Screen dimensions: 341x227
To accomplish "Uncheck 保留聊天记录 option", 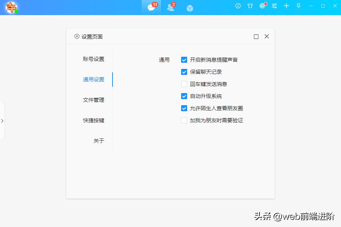I will click(x=184, y=72).
